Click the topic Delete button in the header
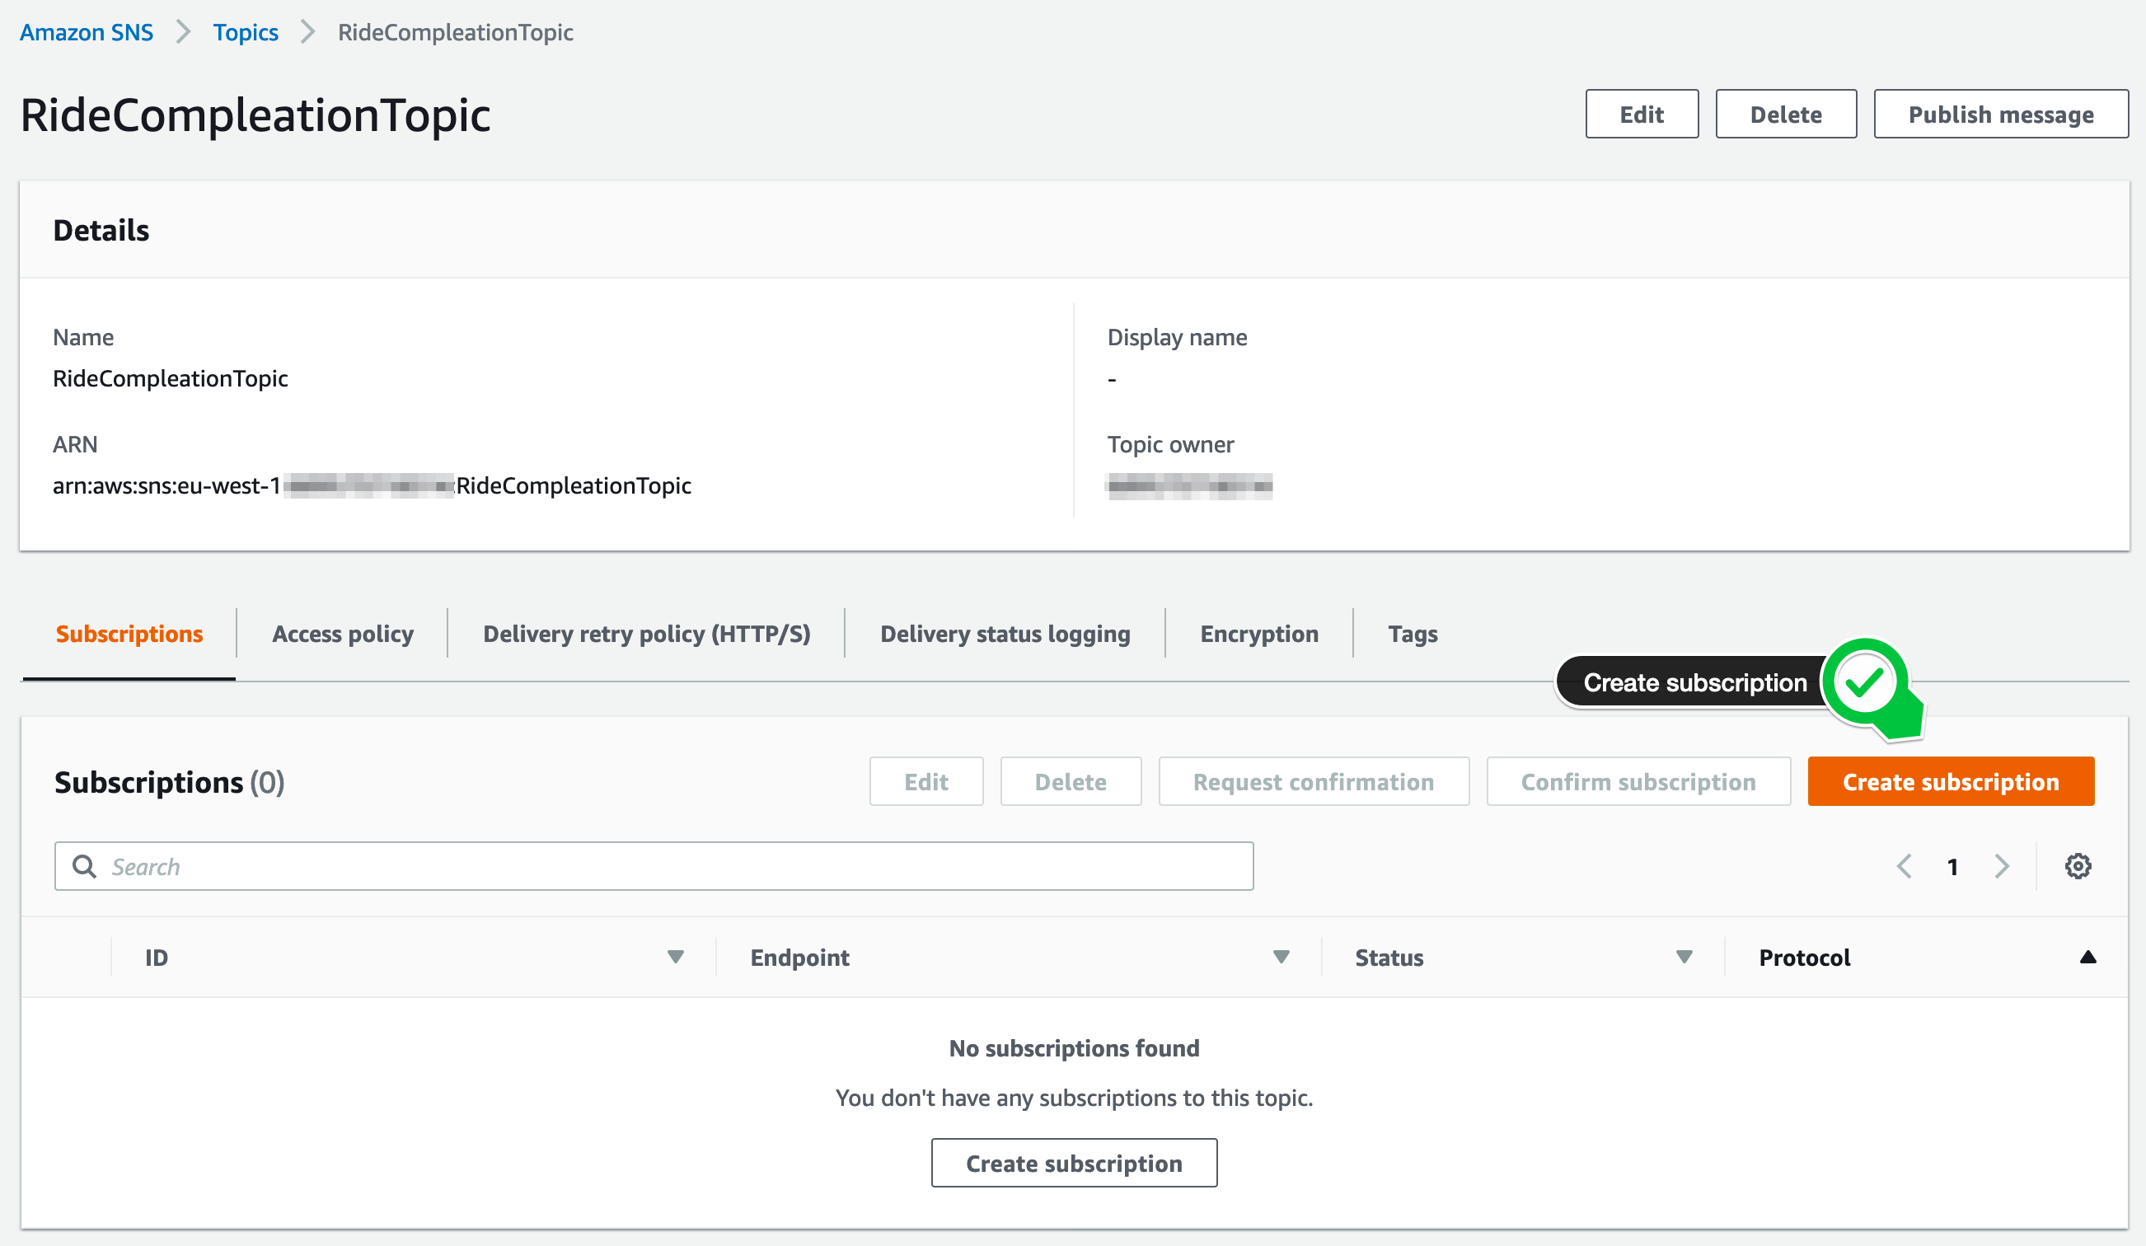The width and height of the screenshot is (2146, 1246). click(1786, 114)
